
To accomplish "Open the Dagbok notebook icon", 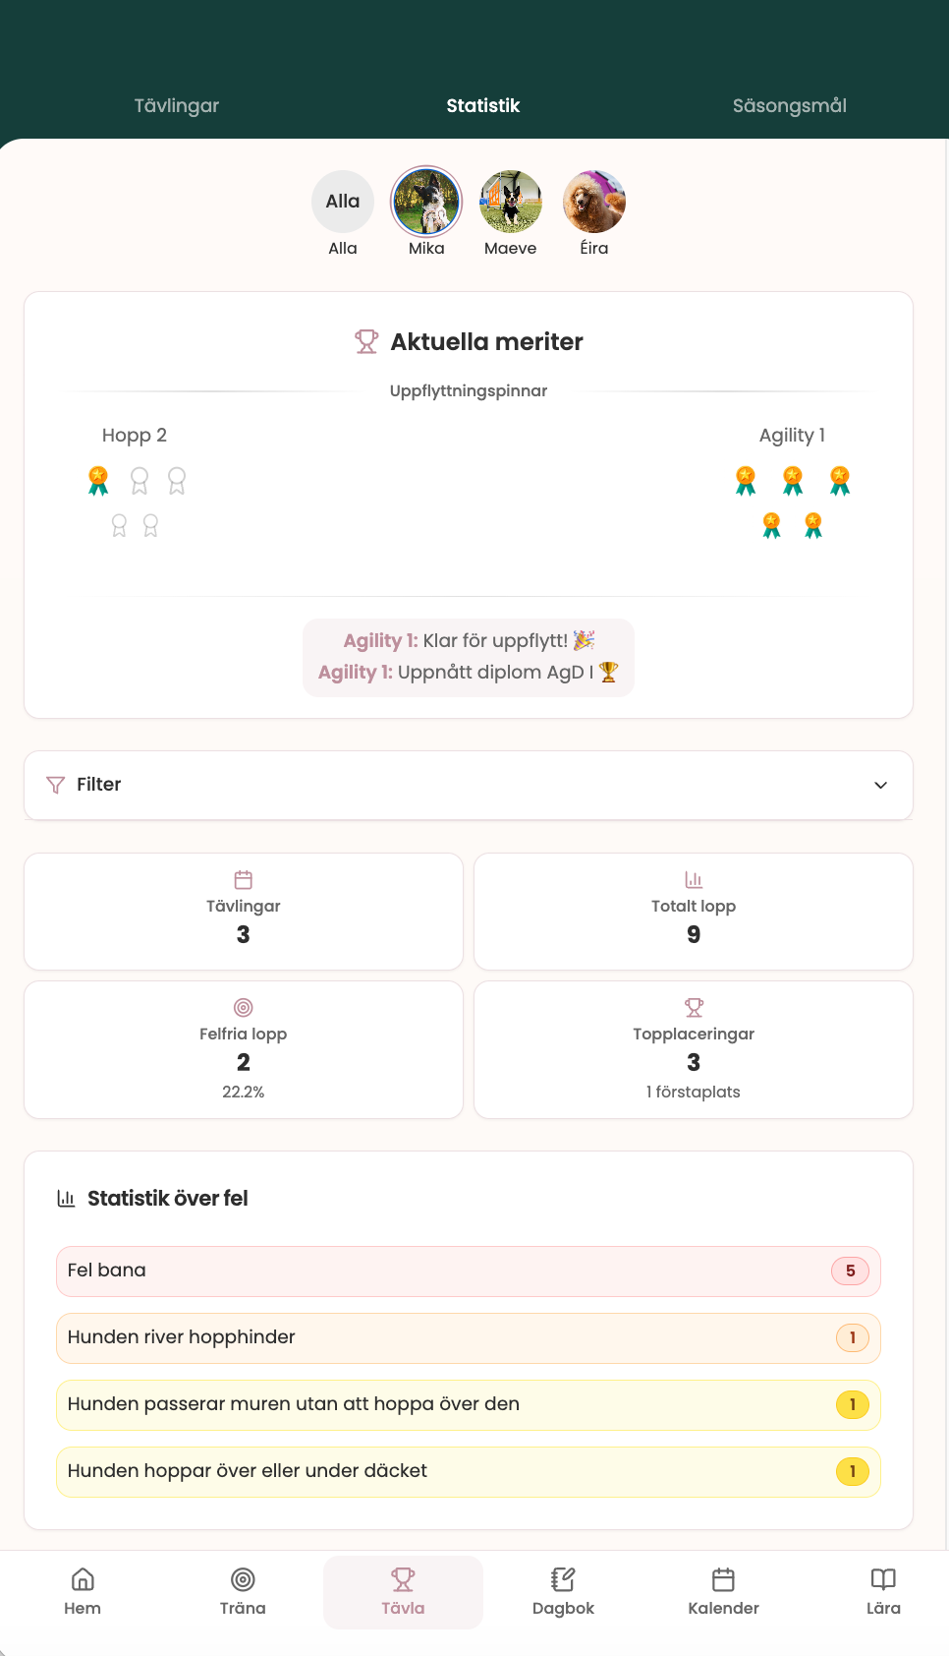I will pos(563,1579).
